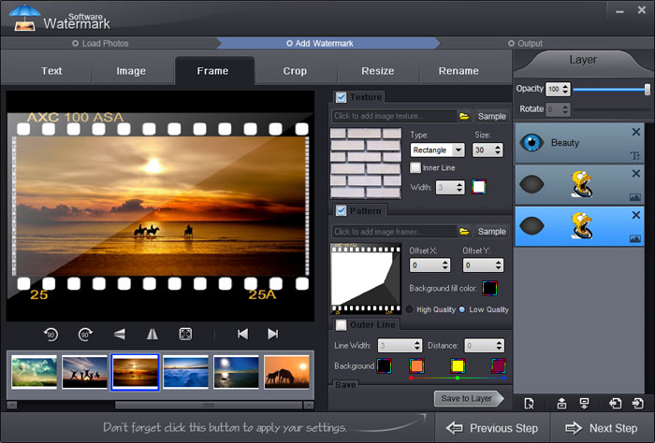Delete the Beauty layer
Viewport: 655px width, 443px height.
(x=635, y=132)
